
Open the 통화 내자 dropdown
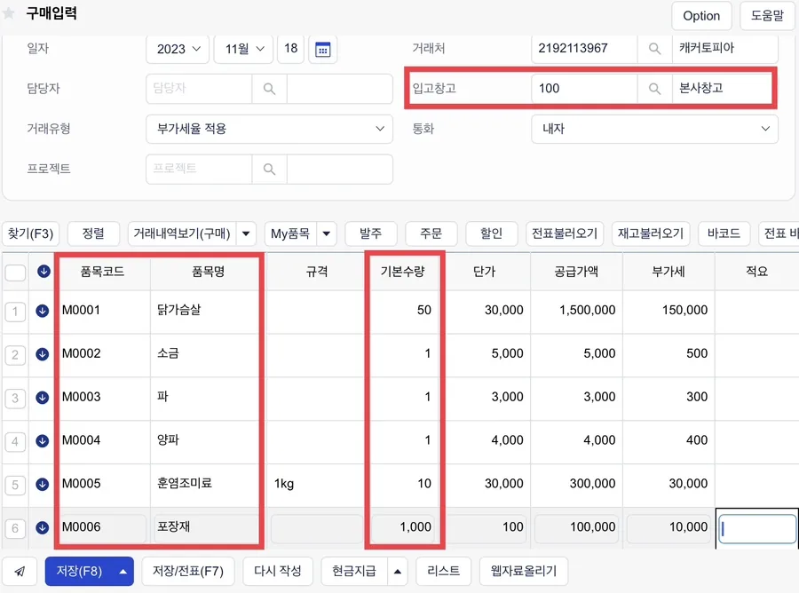pos(654,129)
